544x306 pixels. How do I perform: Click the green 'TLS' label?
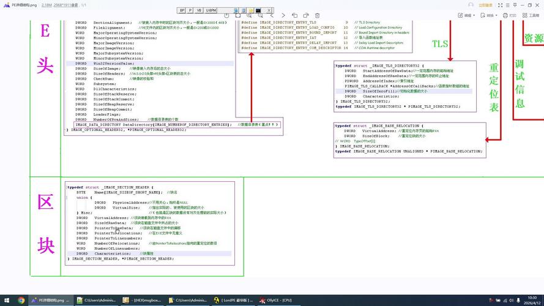(x=440, y=43)
